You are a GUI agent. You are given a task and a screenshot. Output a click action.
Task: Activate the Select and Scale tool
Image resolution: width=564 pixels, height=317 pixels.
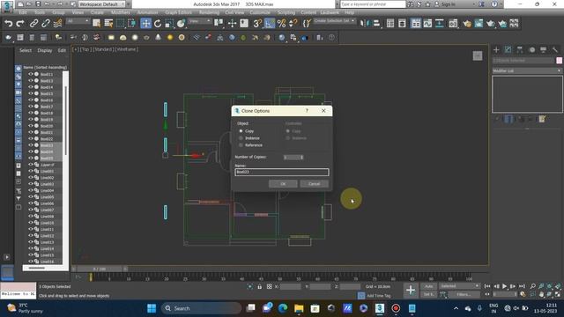tap(169, 24)
